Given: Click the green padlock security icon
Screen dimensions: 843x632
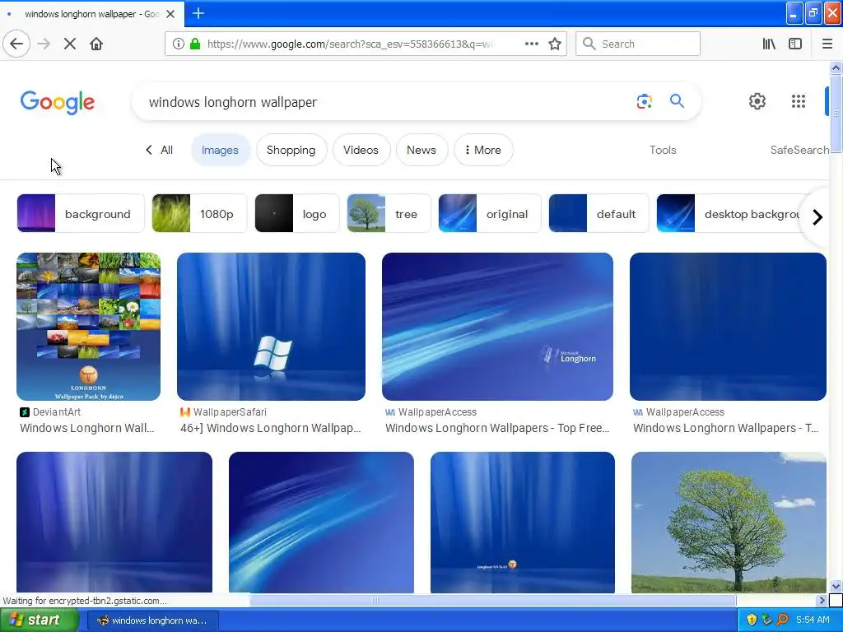Looking at the screenshot, I should 195,44.
